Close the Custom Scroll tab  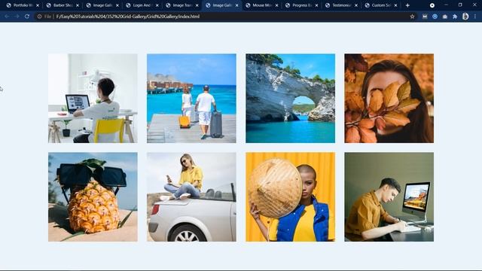tap(396, 5)
